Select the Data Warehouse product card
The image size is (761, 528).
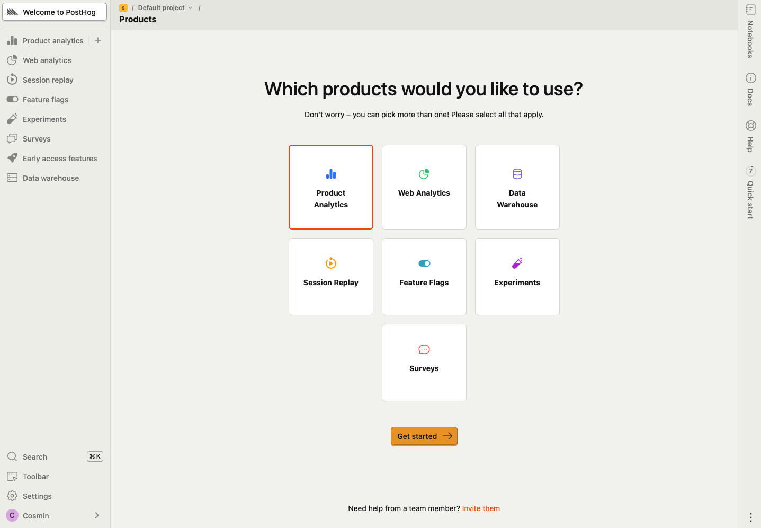[517, 187]
